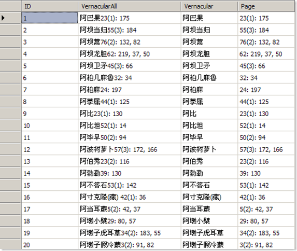297x251 pixels.
Task: Click Vernacular cell '阿寸克隆(藏)'
Action: click(209, 197)
